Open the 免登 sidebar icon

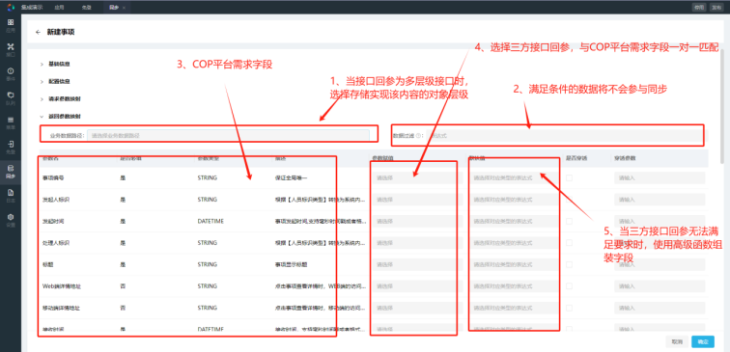pyautogui.click(x=11, y=147)
